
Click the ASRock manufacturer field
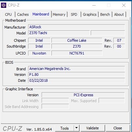pyautogui.click(x=77, y=27)
